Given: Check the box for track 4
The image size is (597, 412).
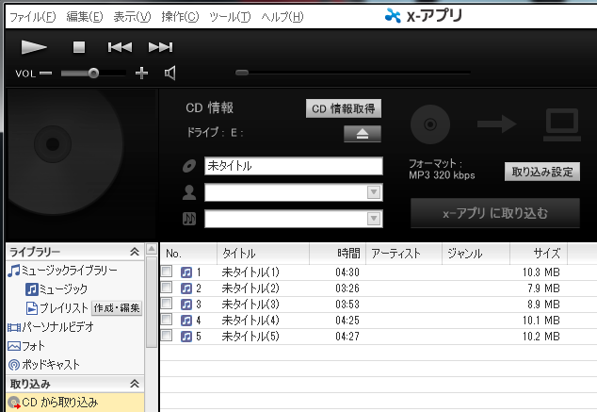Looking at the screenshot, I should pyautogui.click(x=167, y=320).
